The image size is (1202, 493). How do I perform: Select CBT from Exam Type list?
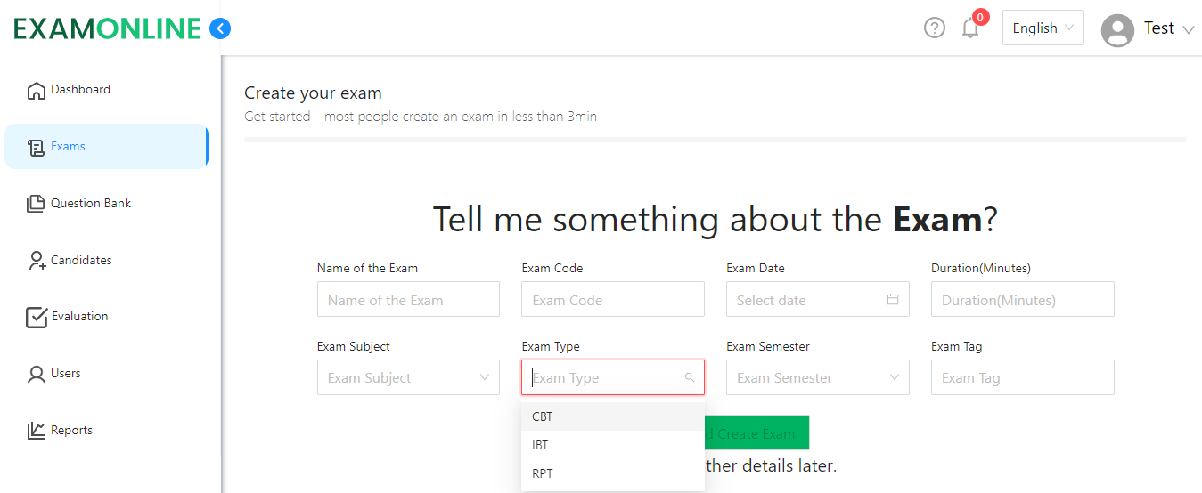[x=543, y=416]
